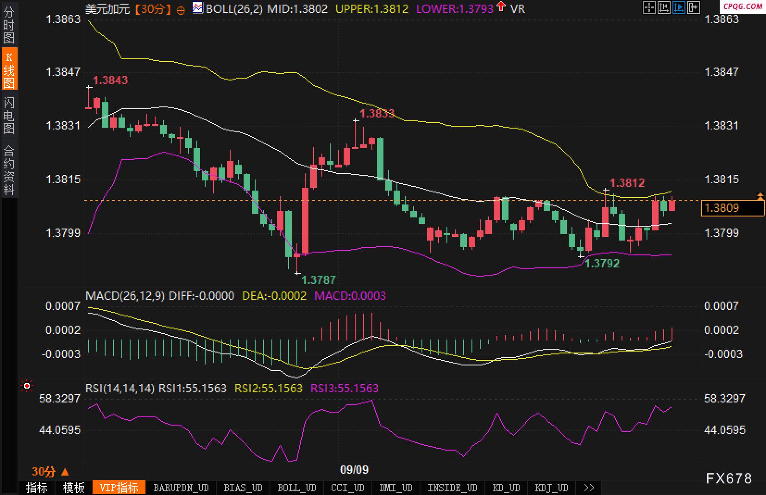Click the red up arrow beside LOWER value
The image size is (766, 495).
(501, 7)
